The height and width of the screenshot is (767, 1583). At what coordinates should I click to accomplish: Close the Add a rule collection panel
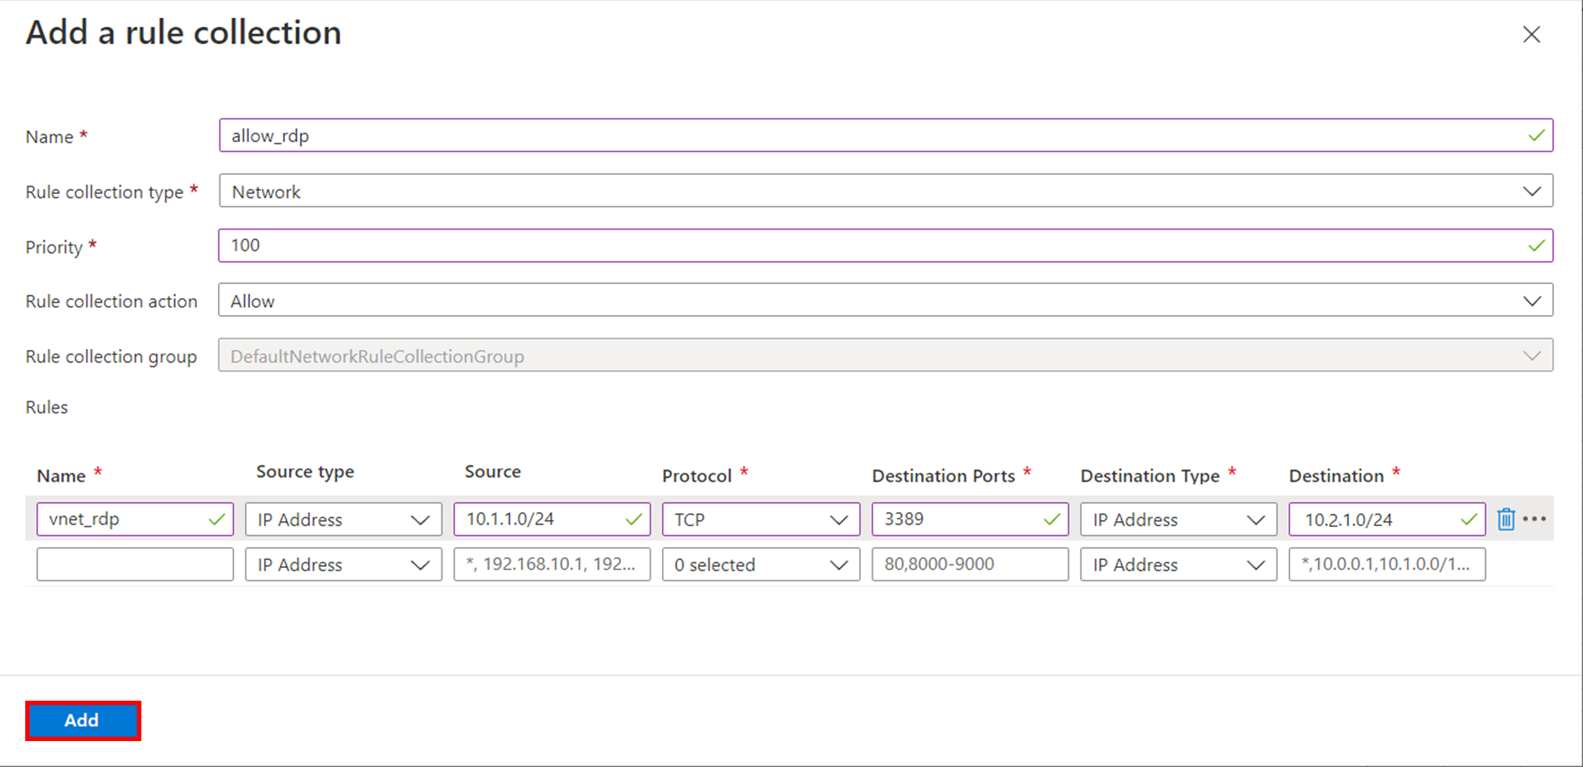pyautogui.click(x=1532, y=34)
